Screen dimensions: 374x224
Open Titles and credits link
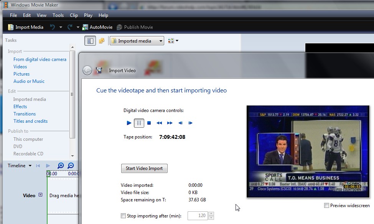(x=31, y=121)
